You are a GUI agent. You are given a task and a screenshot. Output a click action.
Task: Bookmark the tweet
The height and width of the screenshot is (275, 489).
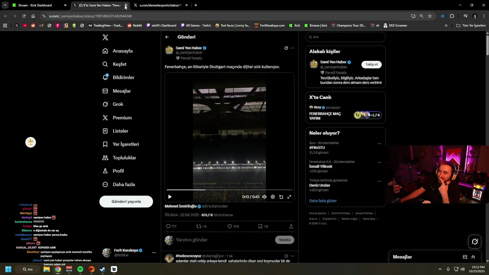click(x=263, y=226)
